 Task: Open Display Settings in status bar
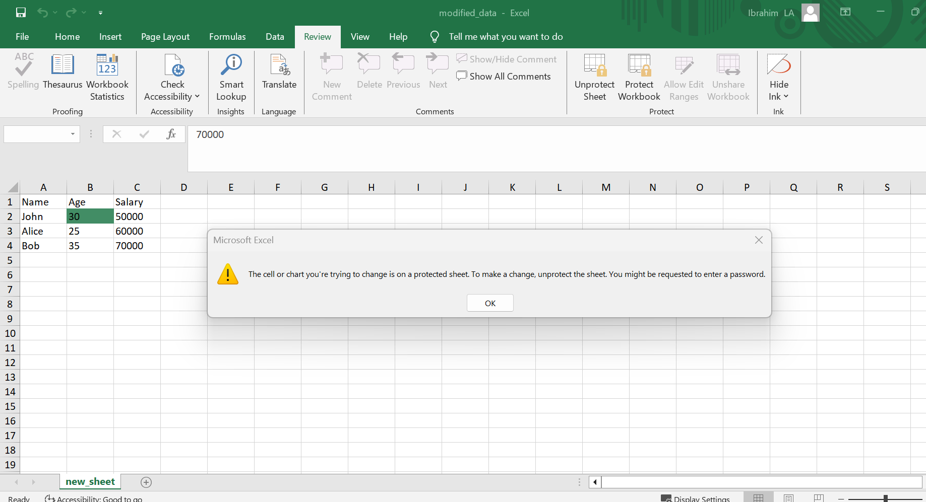696,498
